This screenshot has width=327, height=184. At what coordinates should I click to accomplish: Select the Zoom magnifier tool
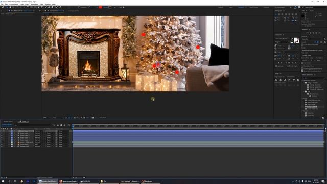13,7
